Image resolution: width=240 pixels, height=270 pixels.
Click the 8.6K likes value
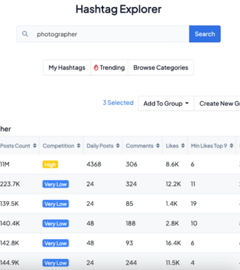173,164
